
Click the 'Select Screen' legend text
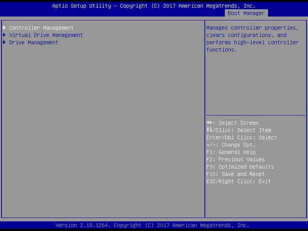pyautogui.click(x=238, y=123)
